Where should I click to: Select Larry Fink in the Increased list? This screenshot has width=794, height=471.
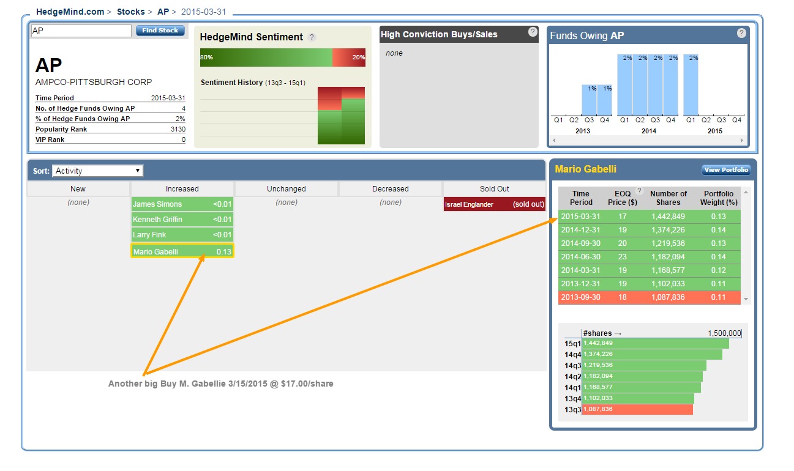coord(182,235)
